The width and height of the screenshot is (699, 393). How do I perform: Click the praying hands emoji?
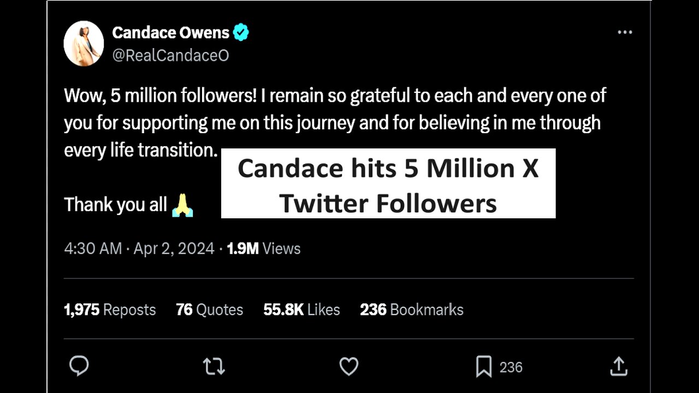182,205
